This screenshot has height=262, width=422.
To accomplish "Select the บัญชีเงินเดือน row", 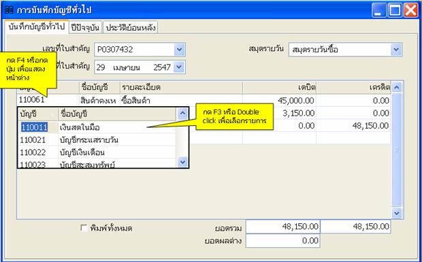I will (117, 152).
